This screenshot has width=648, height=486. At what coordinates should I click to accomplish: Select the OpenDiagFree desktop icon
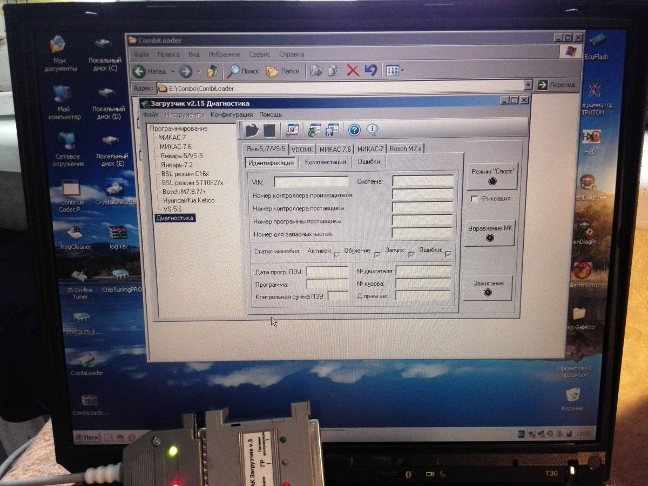(x=590, y=187)
